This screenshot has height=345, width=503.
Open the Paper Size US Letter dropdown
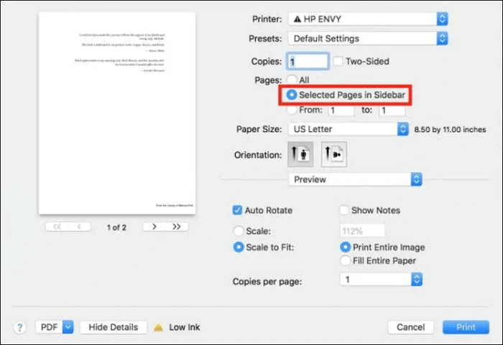(x=348, y=129)
